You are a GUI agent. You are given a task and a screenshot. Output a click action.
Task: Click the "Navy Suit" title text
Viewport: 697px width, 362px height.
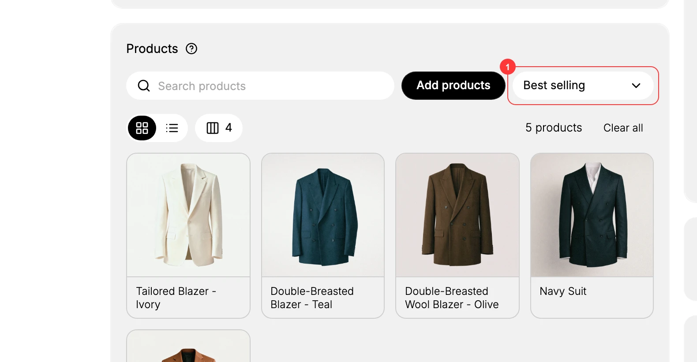(x=563, y=291)
